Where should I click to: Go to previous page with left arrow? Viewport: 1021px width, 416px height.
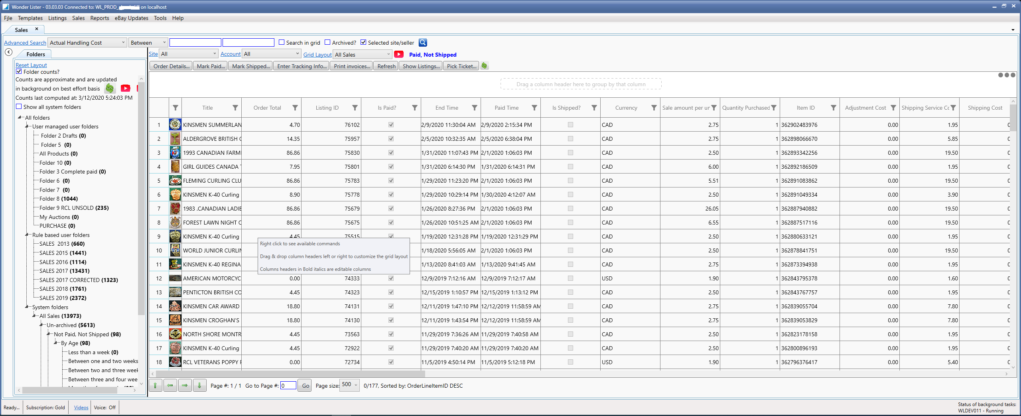click(170, 385)
